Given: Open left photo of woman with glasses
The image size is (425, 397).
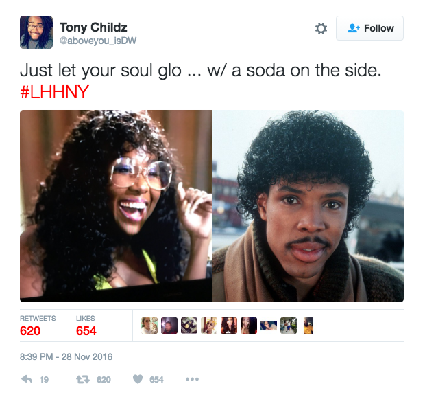Looking at the screenshot, I should tap(116, 206).
